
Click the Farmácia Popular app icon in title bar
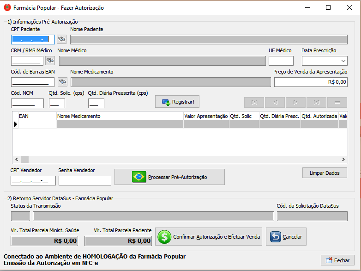click(7, 7)
